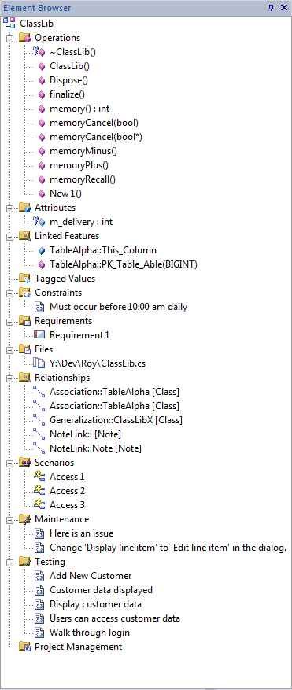The width and height of the screenshot is (292, 690).
Task: Click the Tagged Values folder icon
Action: [x=24, y=279]
